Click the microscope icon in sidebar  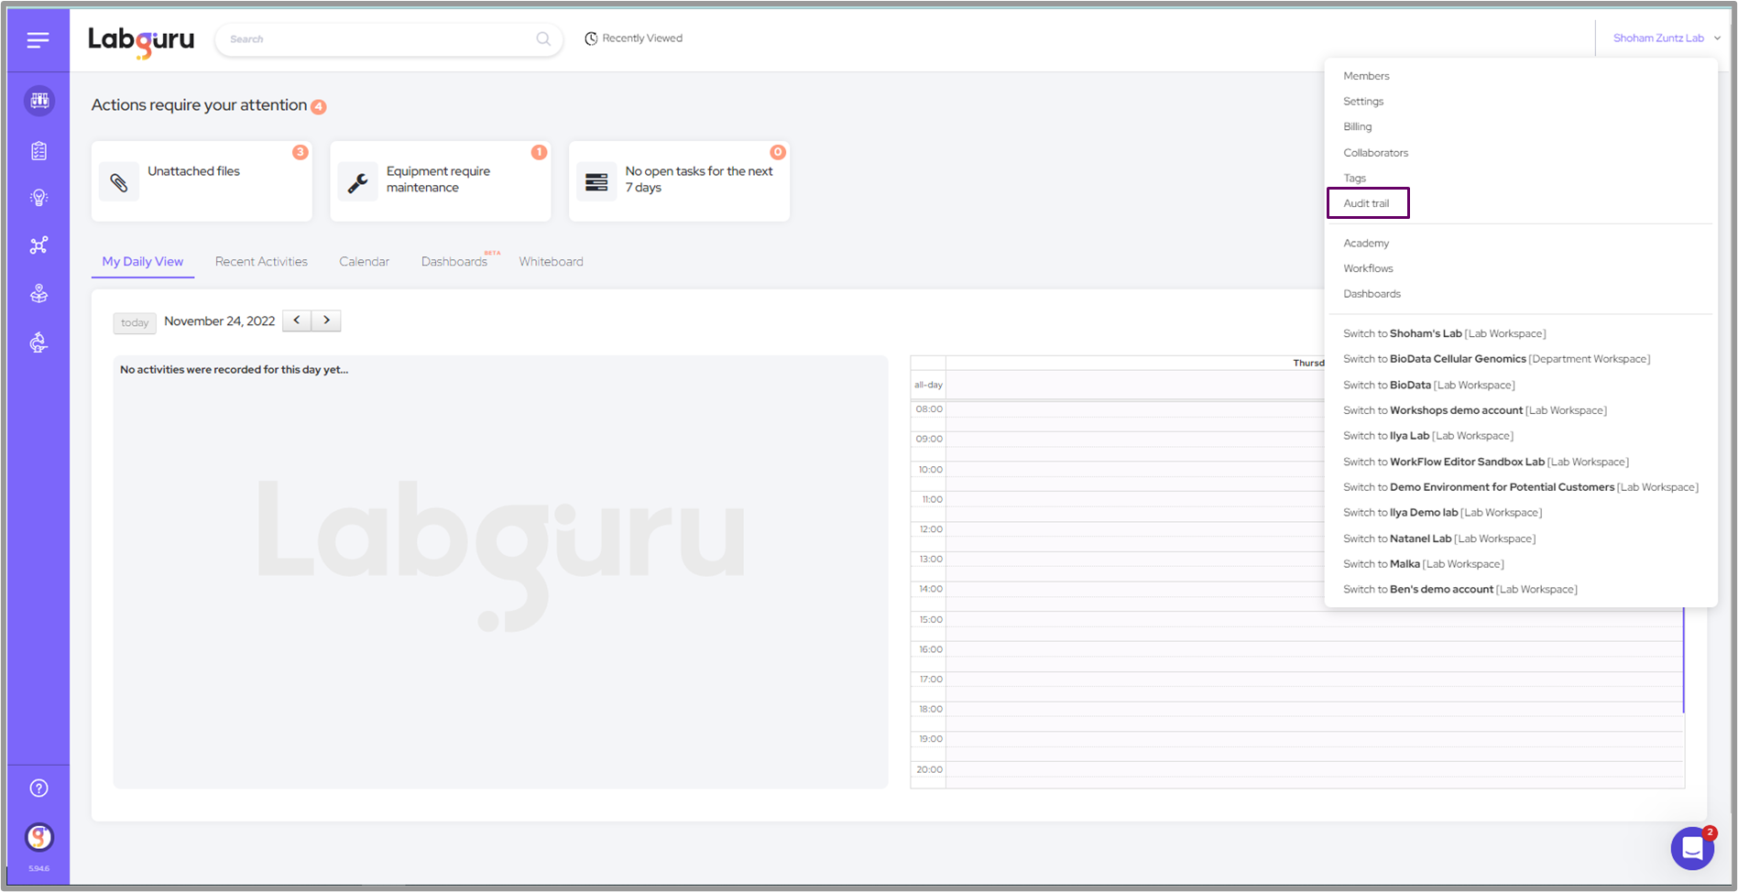point(38,343)
